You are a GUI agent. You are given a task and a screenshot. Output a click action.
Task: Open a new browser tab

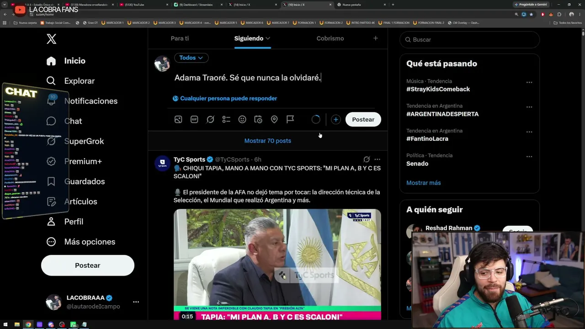[393, 5]
